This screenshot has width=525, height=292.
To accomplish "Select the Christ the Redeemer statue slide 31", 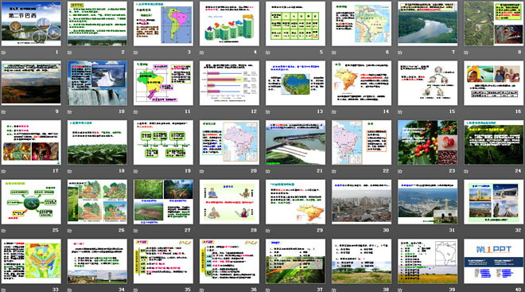I will 428,202.
